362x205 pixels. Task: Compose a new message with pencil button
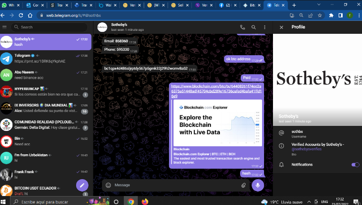coord(82,185)
